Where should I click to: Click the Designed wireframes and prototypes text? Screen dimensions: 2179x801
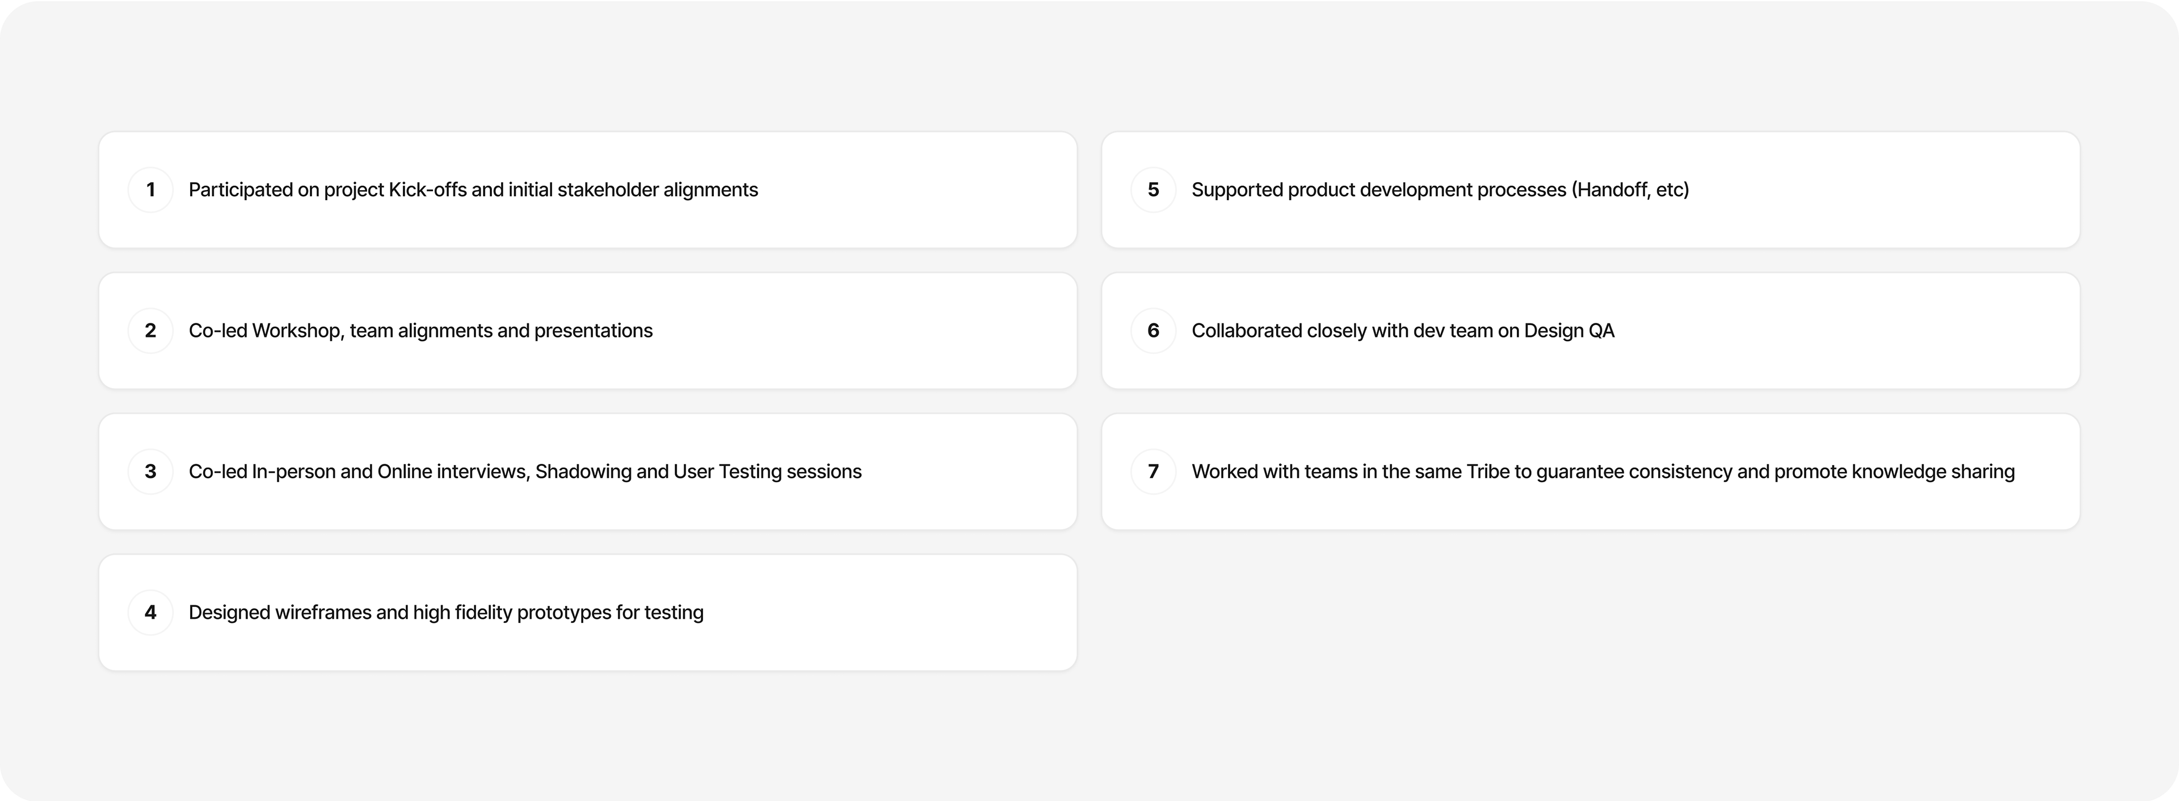coord(446,613)
